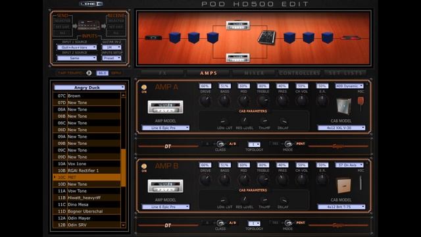Image resolution: width=421 pixels, height=237 pixels.
Task: Click the Amp B cabinet image
Action: pyautogui.click(x=343, y=185)
